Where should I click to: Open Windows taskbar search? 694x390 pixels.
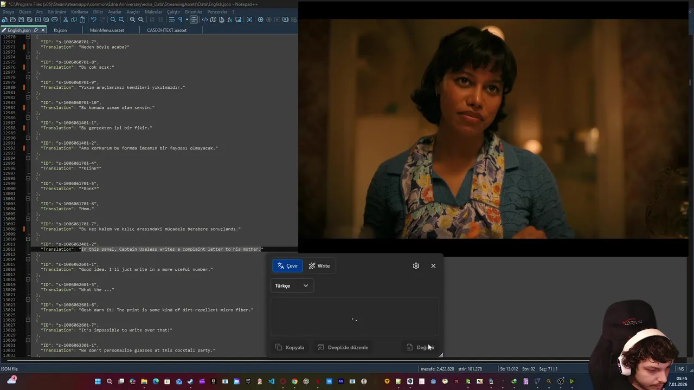pos(110,381)
